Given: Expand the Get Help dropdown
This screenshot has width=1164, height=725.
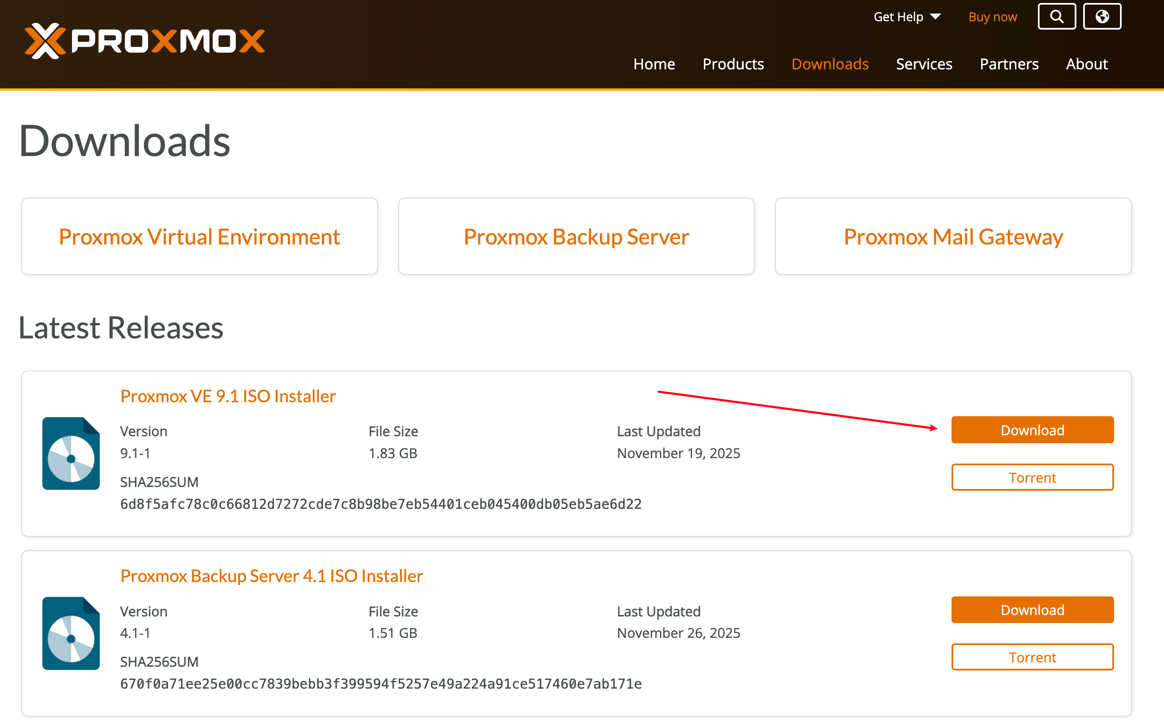Looking at the screenshot, I should coord(907,17).
